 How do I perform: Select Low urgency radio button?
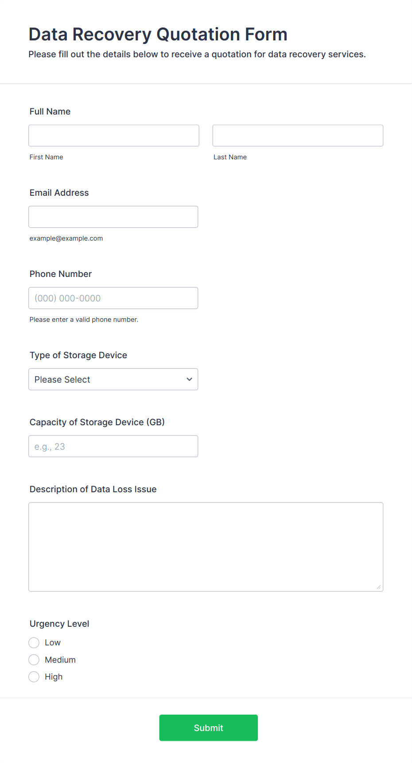34,643
